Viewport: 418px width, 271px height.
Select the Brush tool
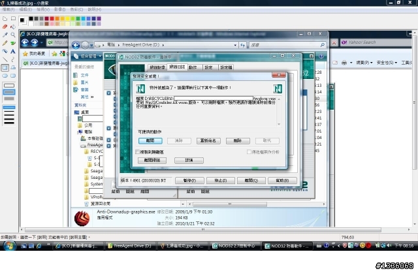[13, 43]
